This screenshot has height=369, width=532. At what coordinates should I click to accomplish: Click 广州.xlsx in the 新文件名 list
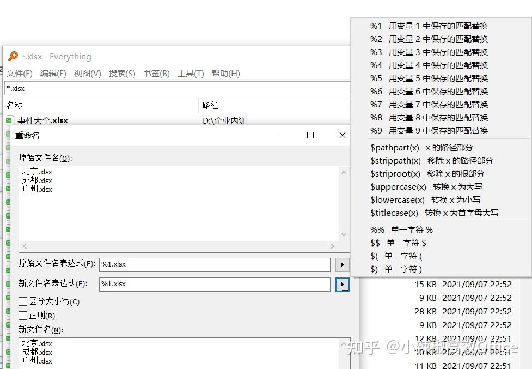click(x=37, y=361)
